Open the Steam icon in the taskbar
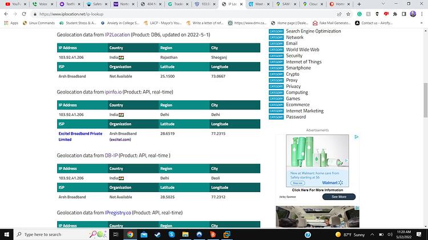 coord(158,234)
